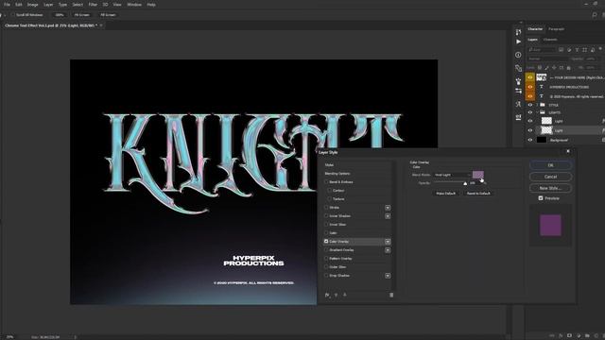Collapse the LIGHTS layer group

point(537,112)
